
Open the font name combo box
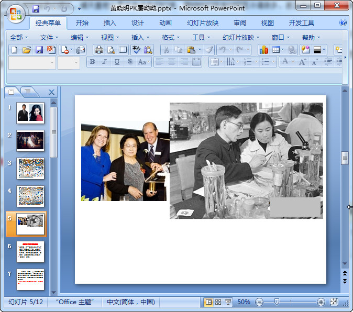[32, 62]
